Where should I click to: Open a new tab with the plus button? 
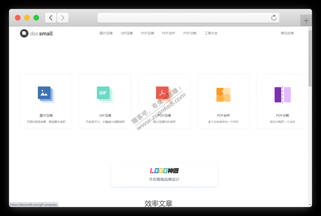(x=306, y=21)
